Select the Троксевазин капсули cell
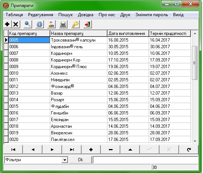203x173 pixels. (x=79, y=40)
